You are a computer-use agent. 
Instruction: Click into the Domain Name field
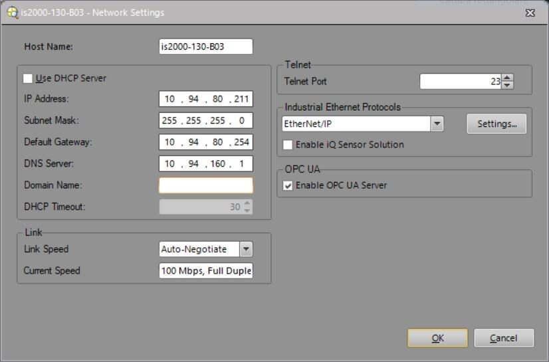coord(205,185)
